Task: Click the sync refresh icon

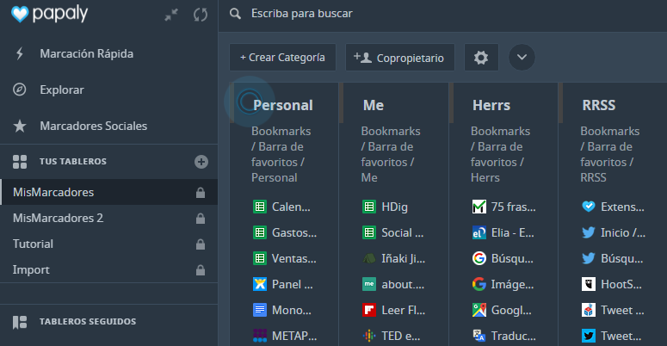Action: (201, 15)
